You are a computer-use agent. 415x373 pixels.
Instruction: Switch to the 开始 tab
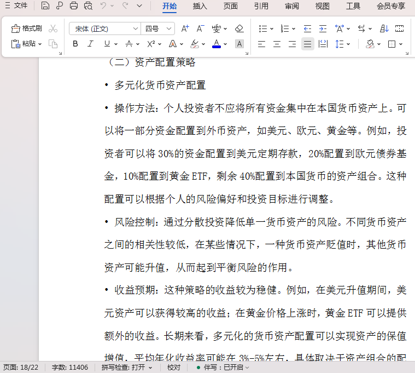(x=169, y=6)
